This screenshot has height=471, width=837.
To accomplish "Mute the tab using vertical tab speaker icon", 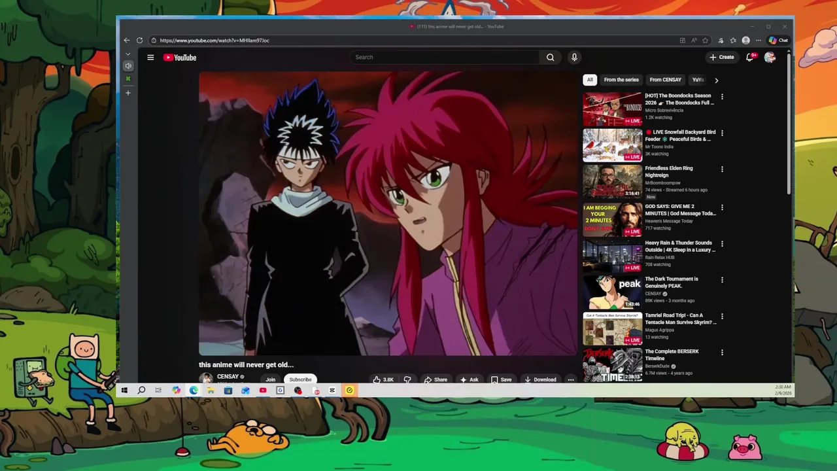I will [128, 66].
